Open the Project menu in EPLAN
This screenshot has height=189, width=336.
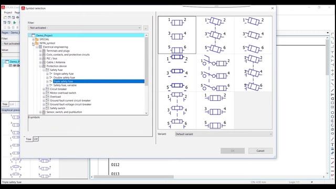point(8,13)
